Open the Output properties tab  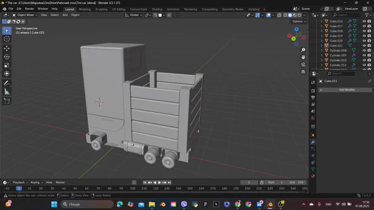[x=313, y=98]
